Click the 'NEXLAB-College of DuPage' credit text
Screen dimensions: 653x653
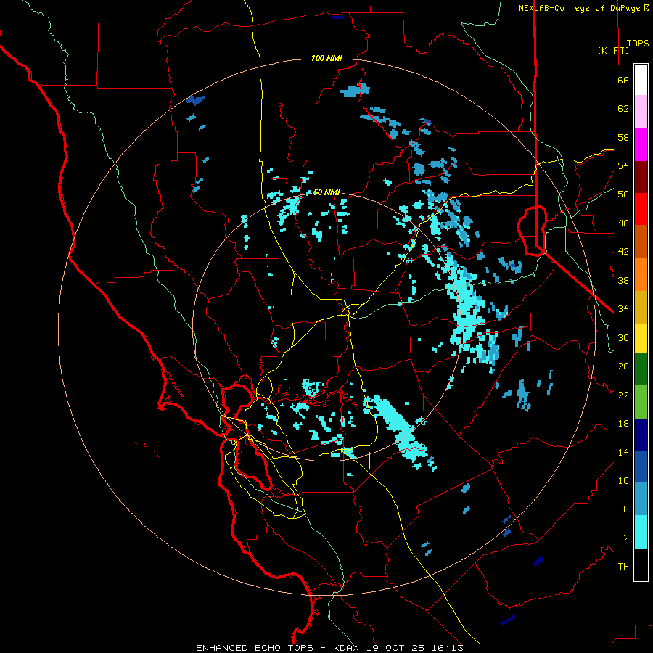click(x=579, y=8)
